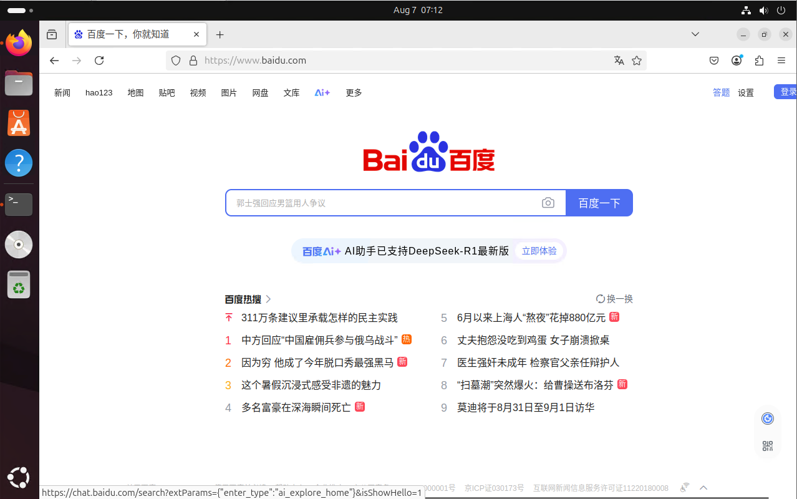The height and width of the screenshot is (499, 797).
Task: Launch Firefox from the dock
Action: pyautogui.click(x=19, y=43)
